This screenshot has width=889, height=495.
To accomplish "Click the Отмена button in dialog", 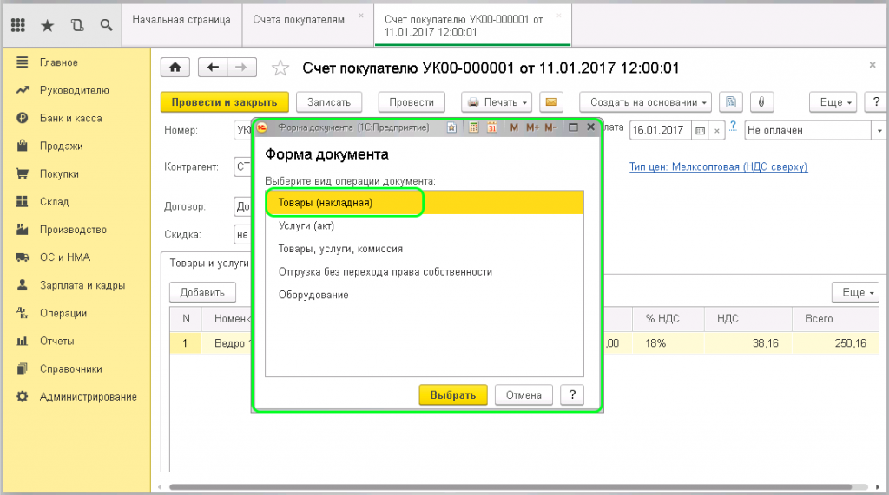I will [524, 394].
